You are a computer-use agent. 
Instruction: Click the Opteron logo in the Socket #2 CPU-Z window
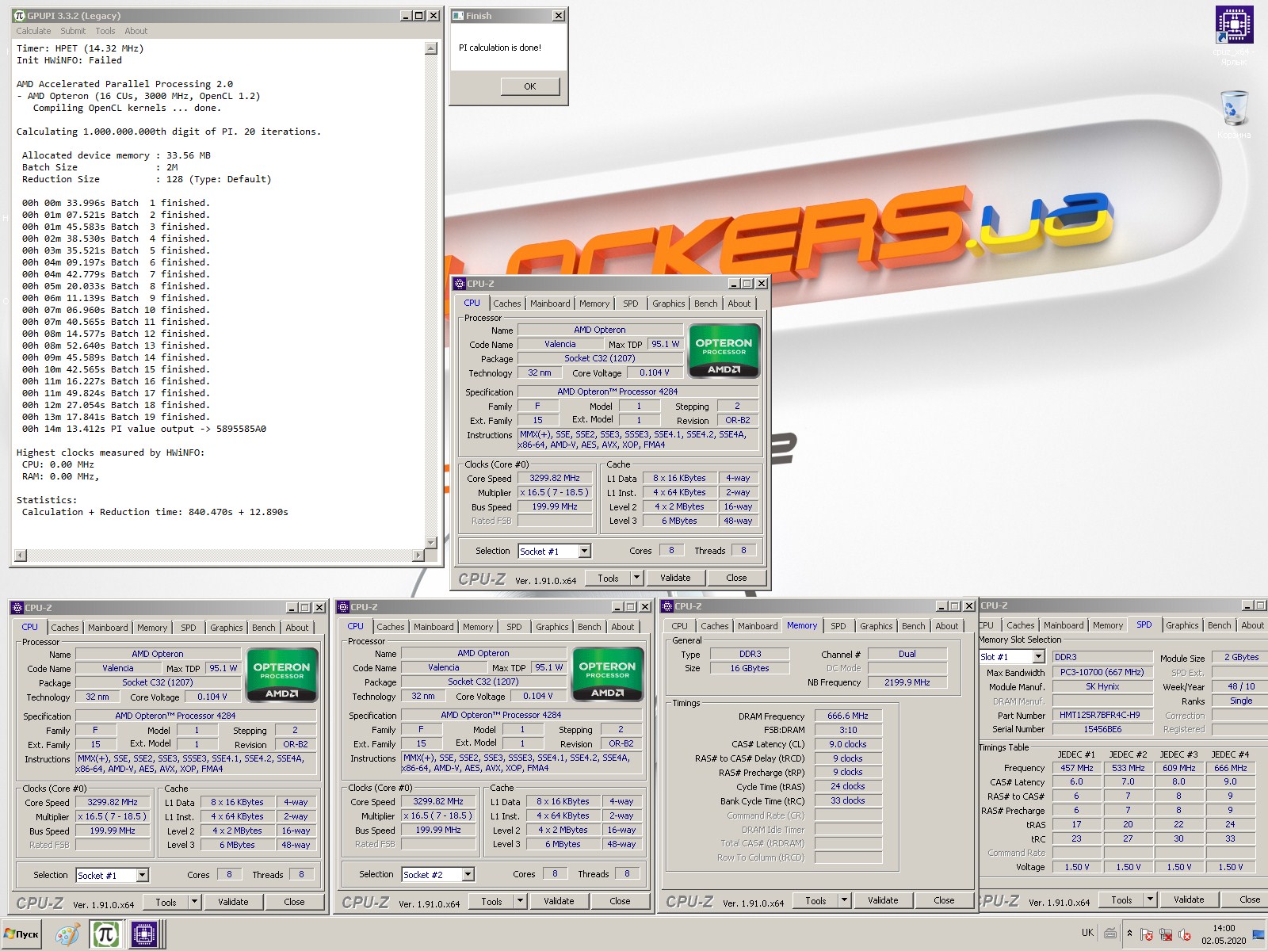[x=607, y=675]
